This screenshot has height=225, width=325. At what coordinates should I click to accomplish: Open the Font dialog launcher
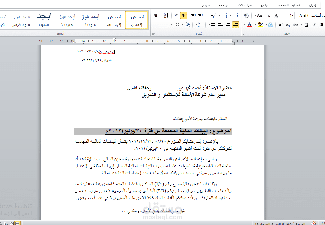point(244,33)
